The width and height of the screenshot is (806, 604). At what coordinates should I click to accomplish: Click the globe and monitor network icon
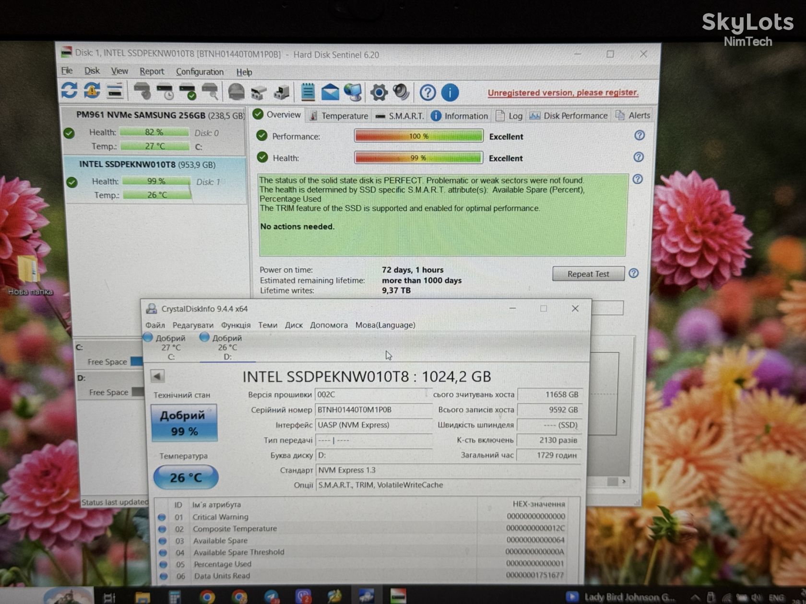pos(353,92)
